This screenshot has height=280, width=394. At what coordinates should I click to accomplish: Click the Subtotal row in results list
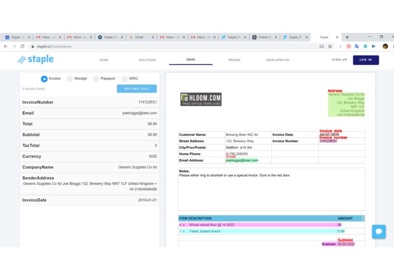pyautogui.click(x=90, y=134)
